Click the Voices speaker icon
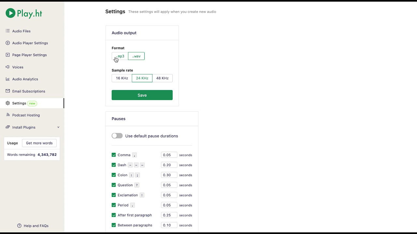The height and width of the screenshot is (234, 417). pos(8,67)
